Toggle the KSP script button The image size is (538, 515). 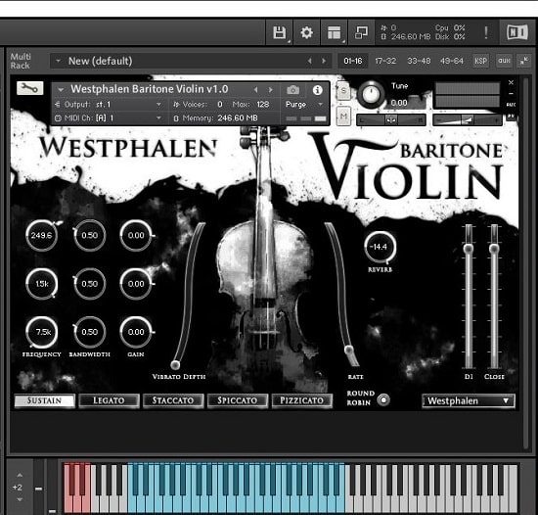pos(480,61)
